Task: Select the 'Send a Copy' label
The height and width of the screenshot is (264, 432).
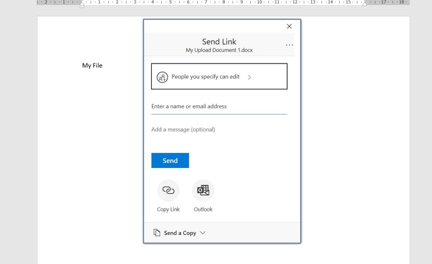Action: pos(180,233)
